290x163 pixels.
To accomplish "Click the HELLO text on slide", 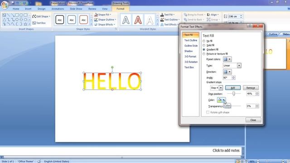I will coord(112,81).
